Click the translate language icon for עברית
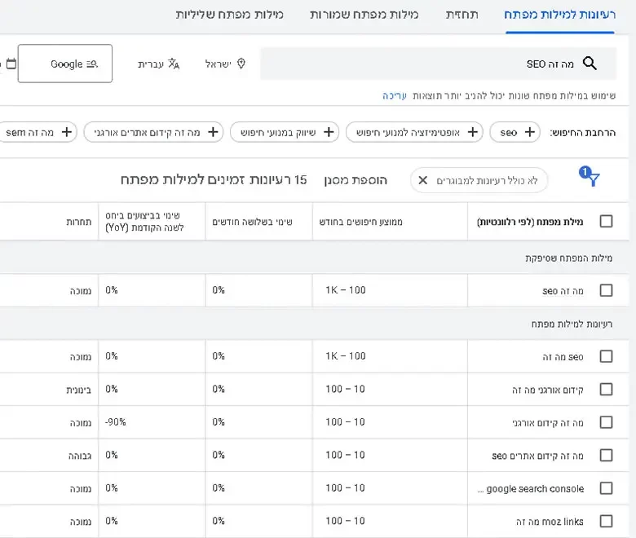The width and height of the screenshot is (636, 538). coord(173,64)
